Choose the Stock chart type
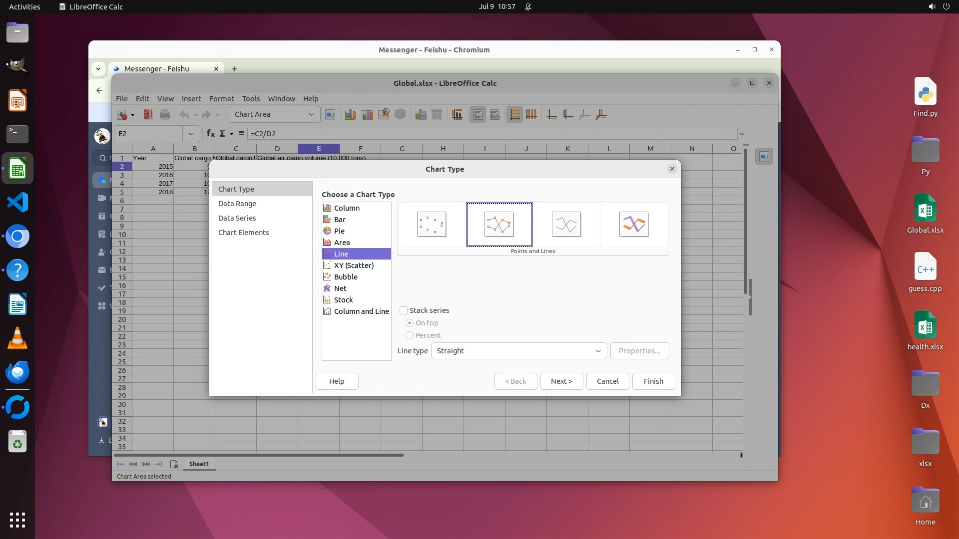 (343, 300)
